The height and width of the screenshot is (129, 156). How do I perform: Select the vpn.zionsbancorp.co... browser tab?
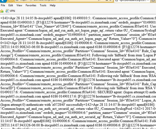[x=132, y=1]
